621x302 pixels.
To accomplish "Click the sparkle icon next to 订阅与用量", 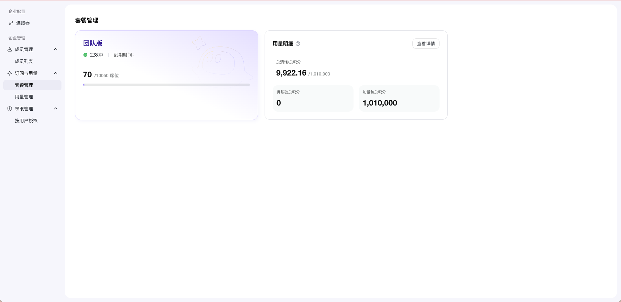I will (x=10, y=73).
